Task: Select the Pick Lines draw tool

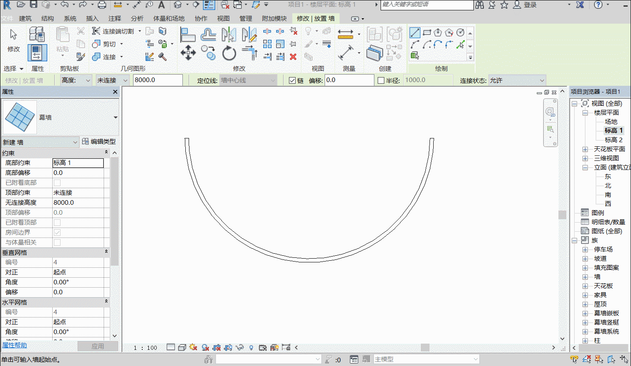Action: click(460, 44)
